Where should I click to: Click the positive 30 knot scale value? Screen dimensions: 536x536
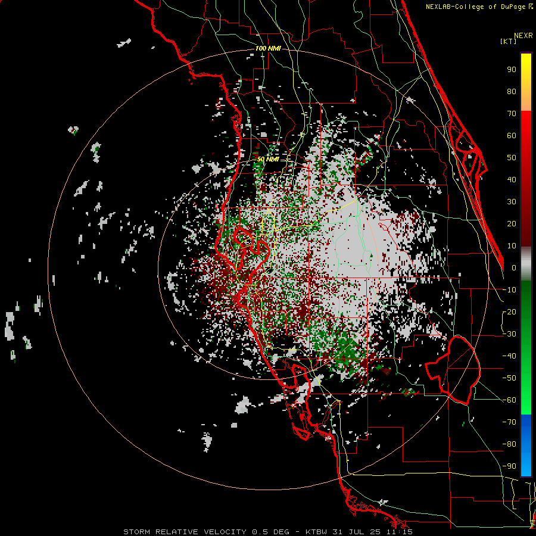(512, 202)
